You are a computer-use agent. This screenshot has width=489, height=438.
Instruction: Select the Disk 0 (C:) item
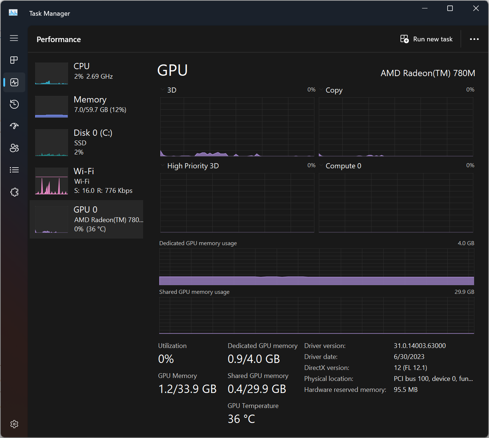[x=86, y=143]
